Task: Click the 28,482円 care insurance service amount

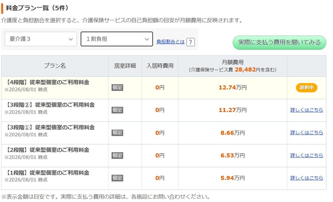Action: pyautogui.click(x=248, y=69)
